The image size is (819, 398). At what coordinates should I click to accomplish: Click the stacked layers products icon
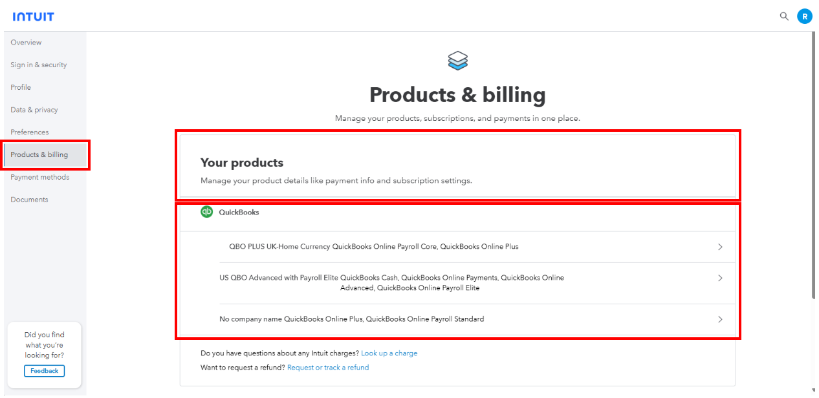click(457, 61)
